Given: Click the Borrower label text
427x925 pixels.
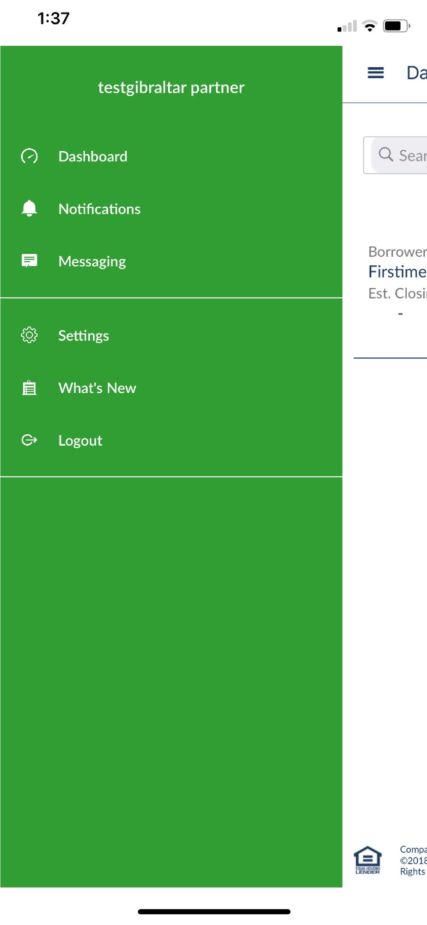Looking at the screenshot, I should click(397, 252).
